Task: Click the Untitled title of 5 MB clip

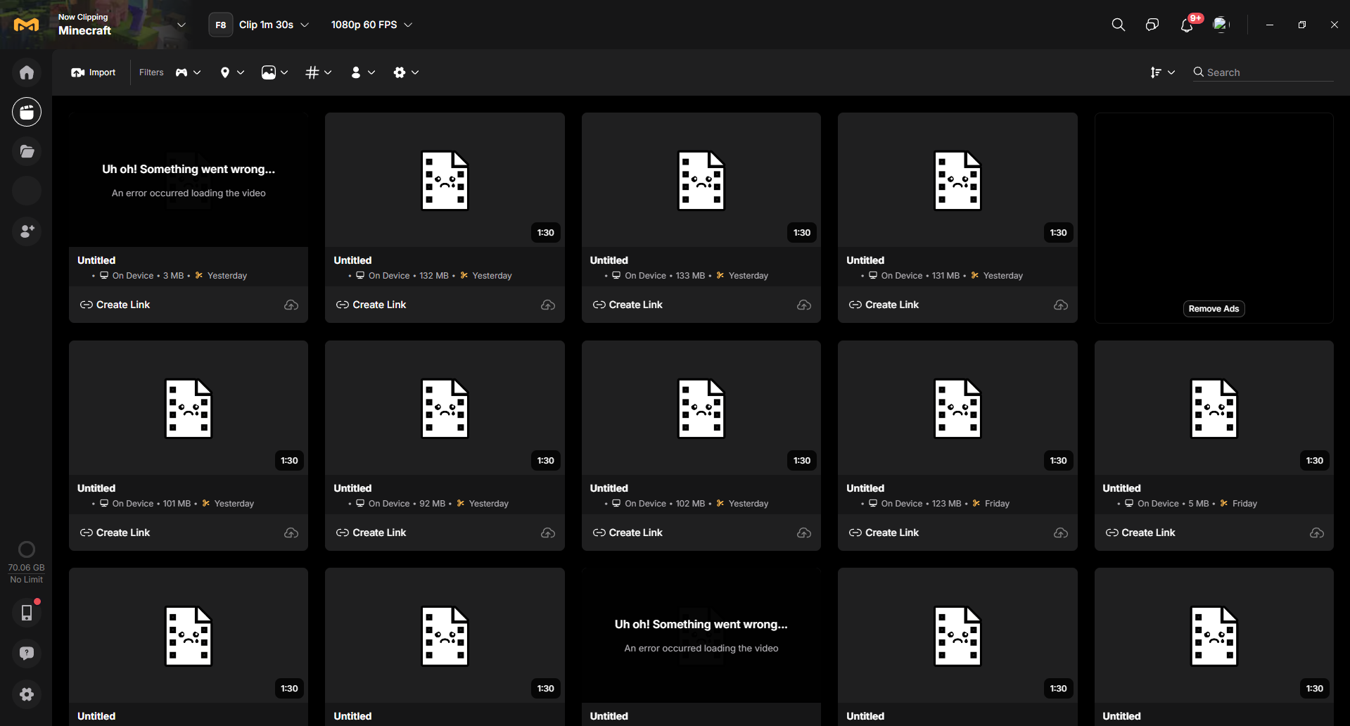Action: [x=1121, y=488]
